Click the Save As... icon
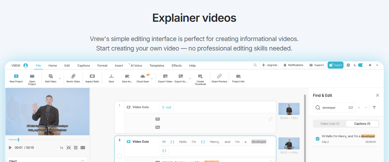The image size is (389, 162). click(x=127, y=76)
